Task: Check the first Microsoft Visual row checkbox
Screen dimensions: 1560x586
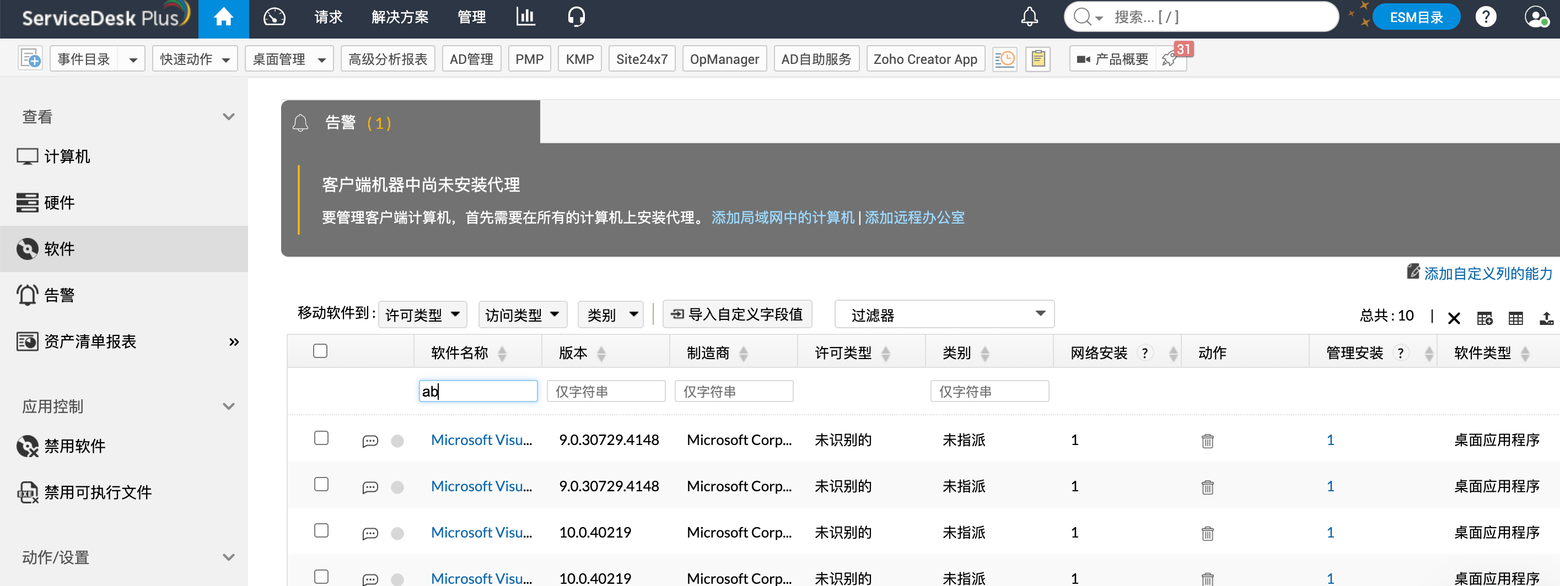Action: point(321,439)
